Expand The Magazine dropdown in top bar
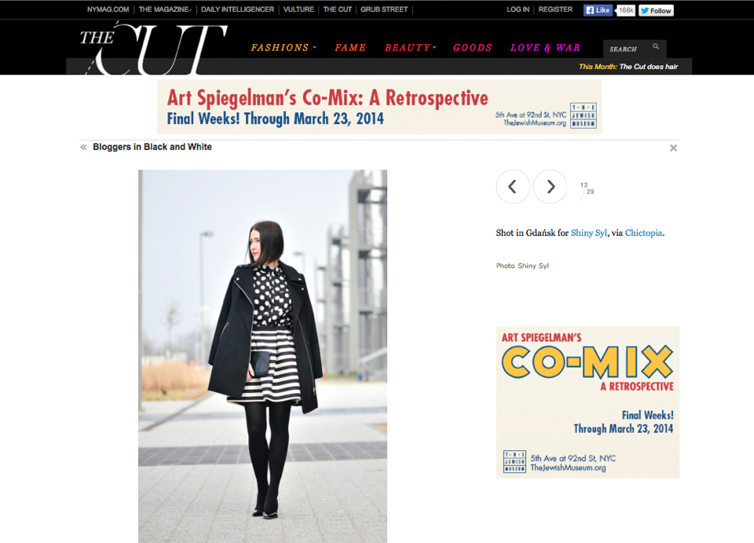Image resolution: width=754 pixels, height=543 pixels. click(165, 9)
